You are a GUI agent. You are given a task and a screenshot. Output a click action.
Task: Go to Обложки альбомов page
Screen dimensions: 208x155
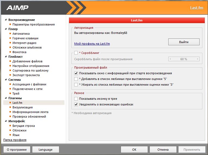(27, 47)
